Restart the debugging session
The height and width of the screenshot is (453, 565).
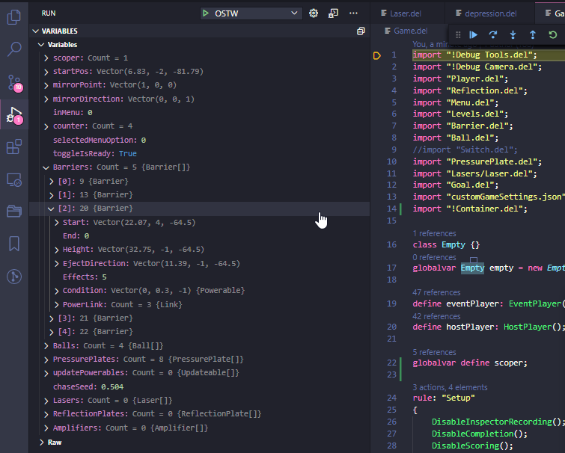click(553, 34)
